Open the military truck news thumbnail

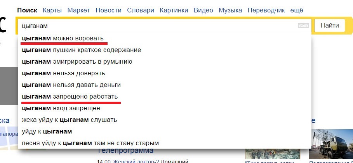pos(331,144)
